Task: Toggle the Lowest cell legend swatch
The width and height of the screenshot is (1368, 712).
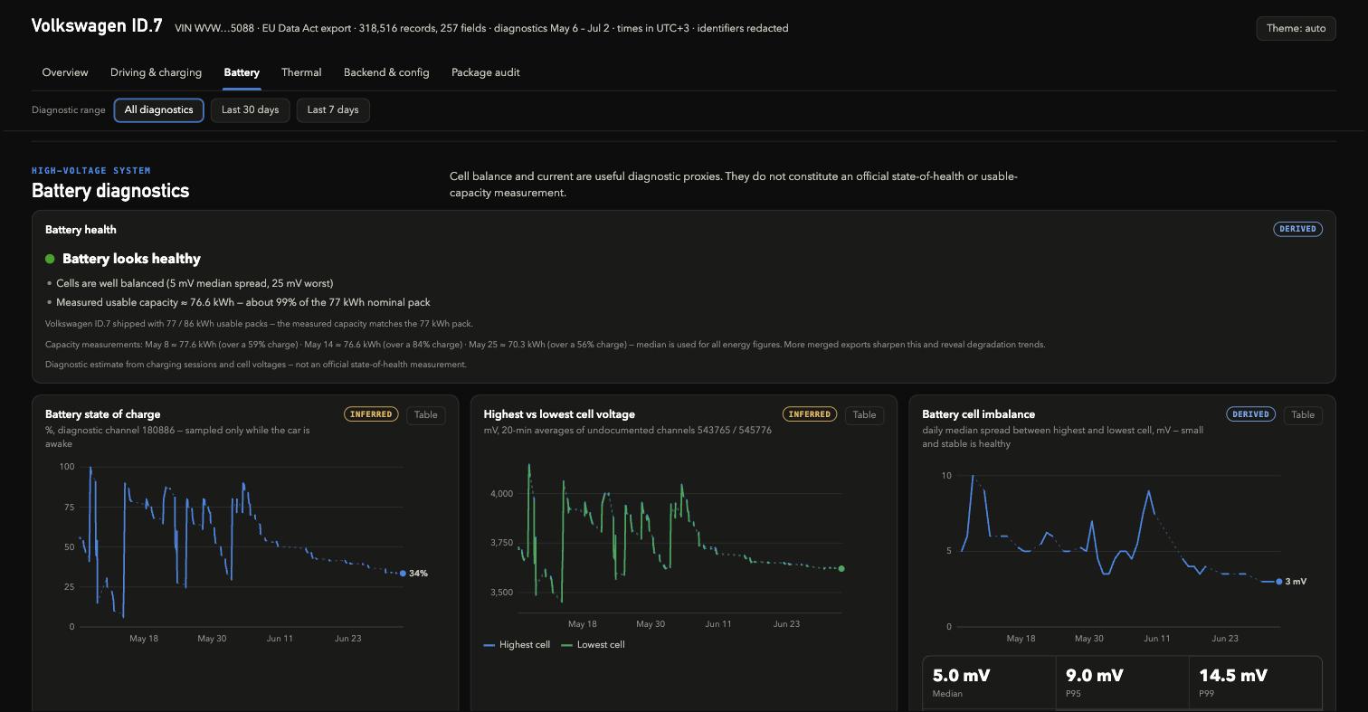Action: tap(567, 645)
